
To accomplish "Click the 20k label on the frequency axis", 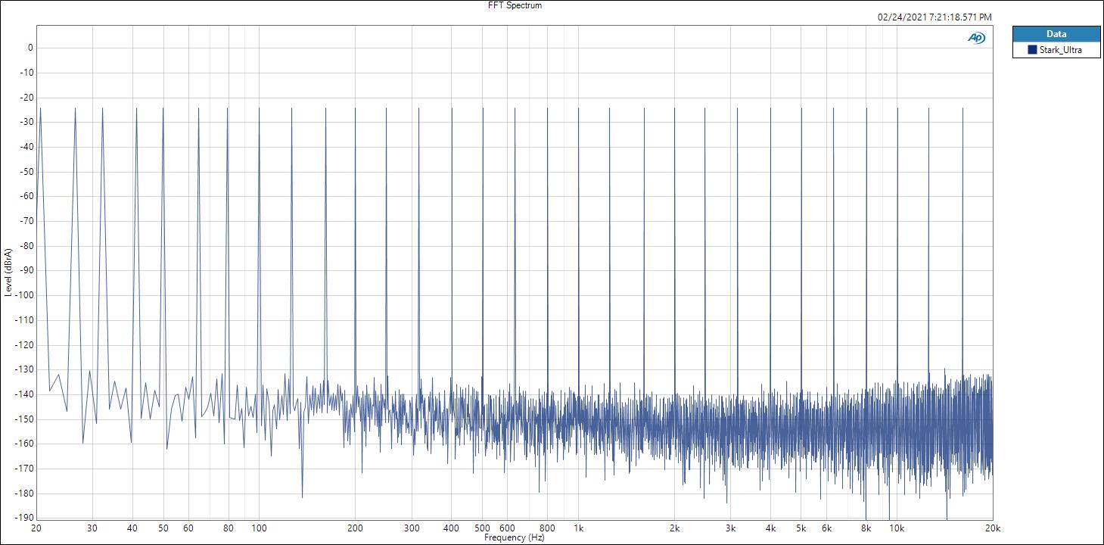I will click(x=993, y=528).
